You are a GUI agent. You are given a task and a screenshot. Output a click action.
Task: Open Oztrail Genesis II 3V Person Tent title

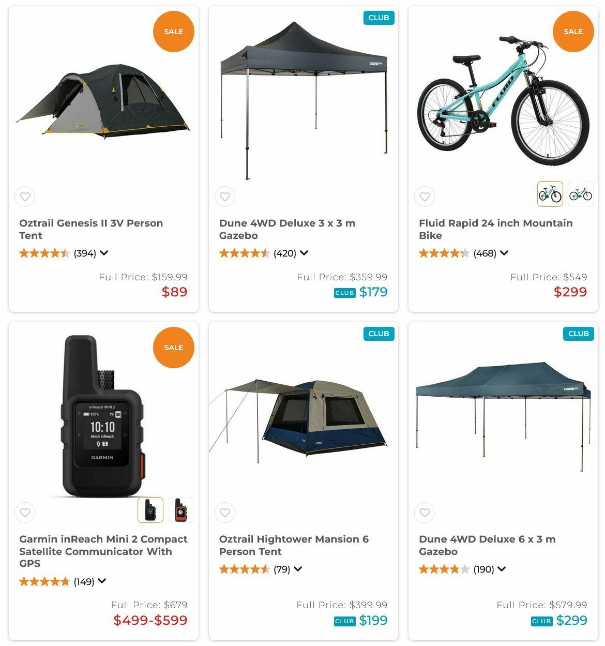tap(91, 229)
